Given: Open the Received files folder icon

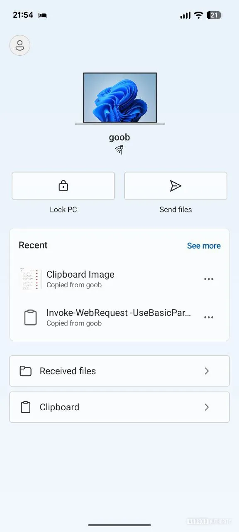Looking at the screenshot, I should point(25,371).
